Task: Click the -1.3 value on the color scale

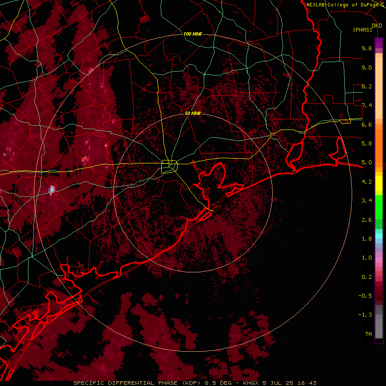Action: point(365,315)
